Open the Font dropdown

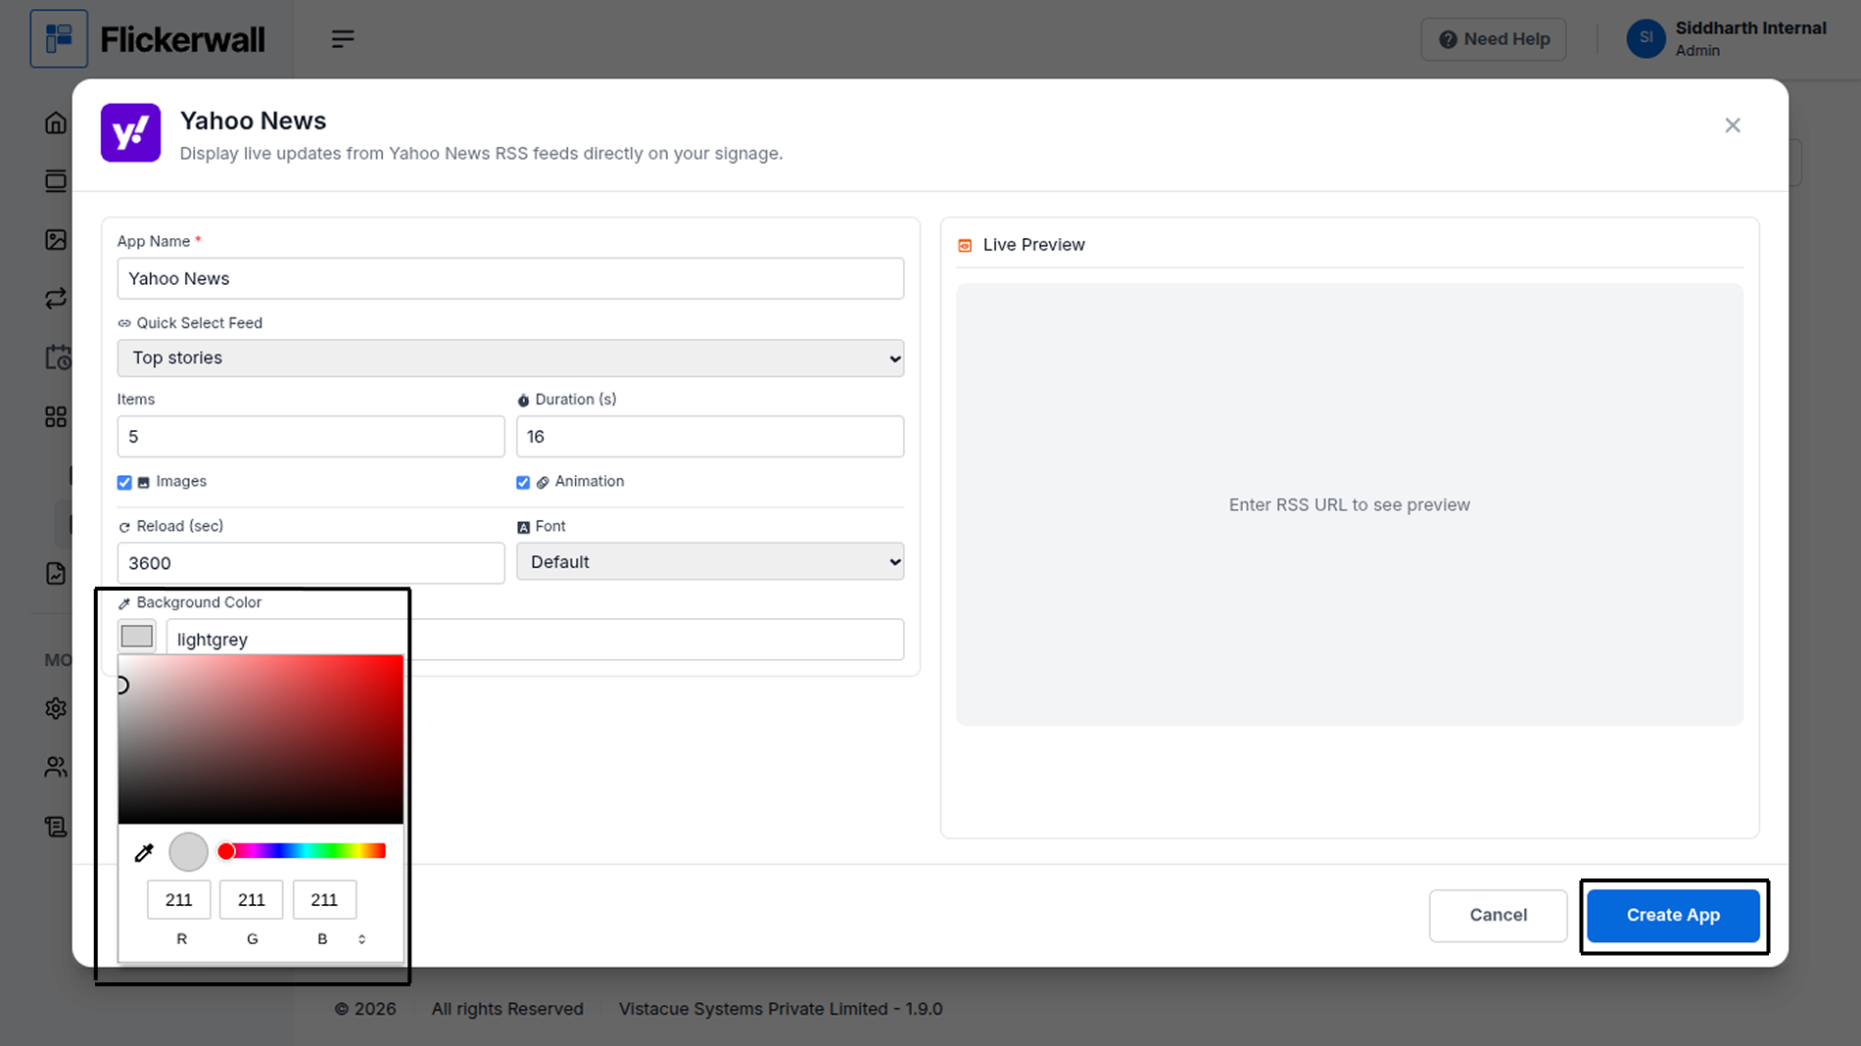pyautogui.click(x=710, y=562)
